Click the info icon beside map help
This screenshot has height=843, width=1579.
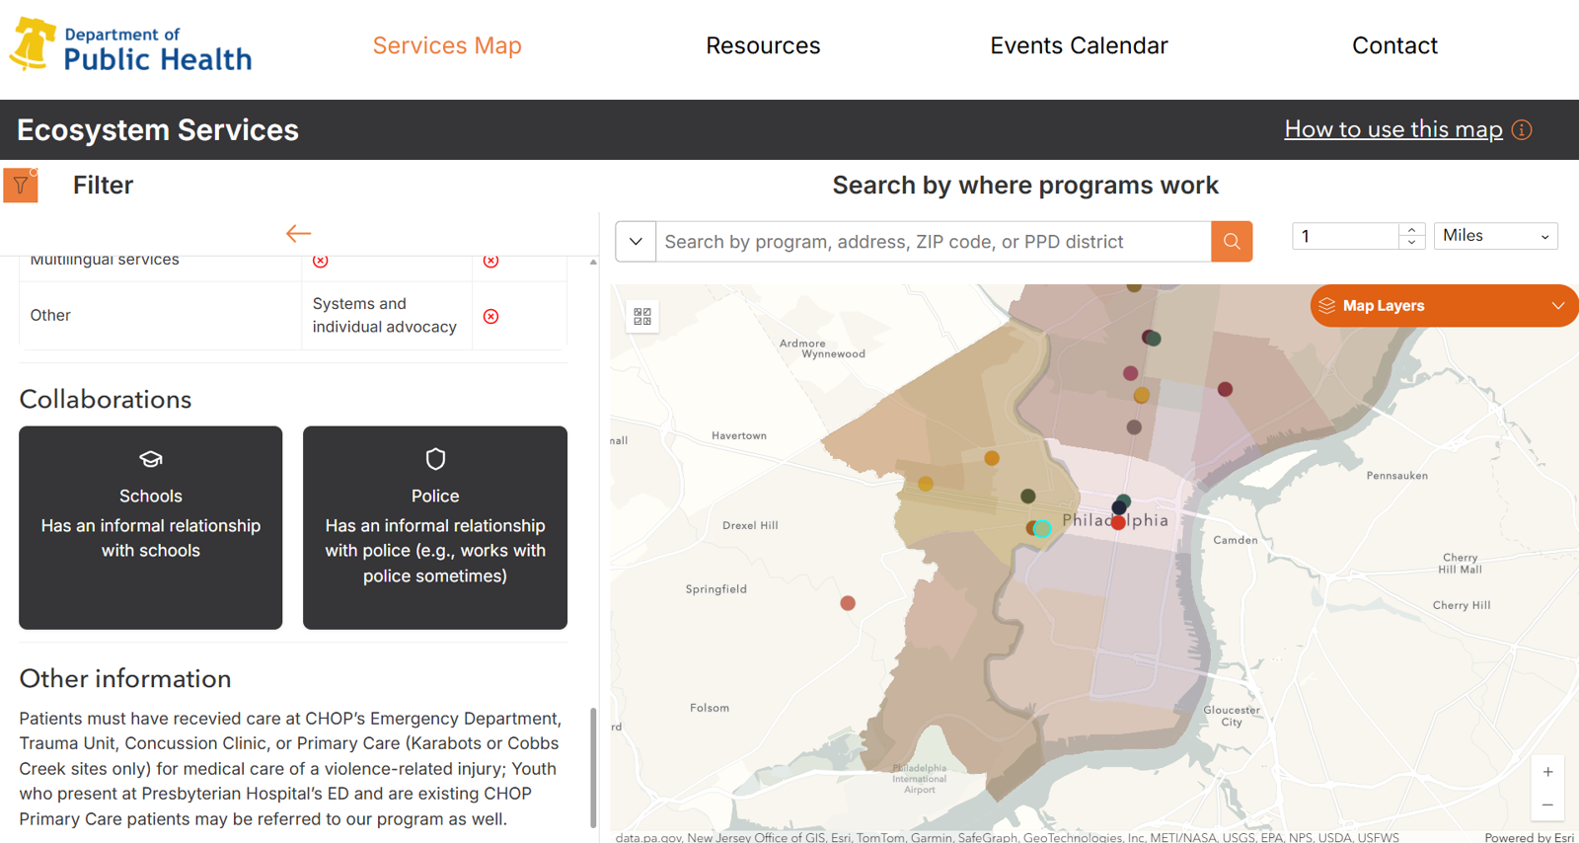click(x=1522, y=130)
